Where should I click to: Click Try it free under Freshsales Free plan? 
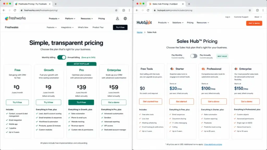17,102
